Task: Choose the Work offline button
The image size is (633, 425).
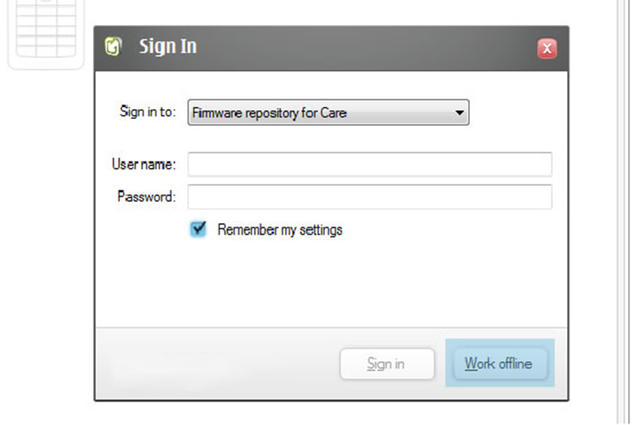Action: pyautogui.click(x=500, y=363)
